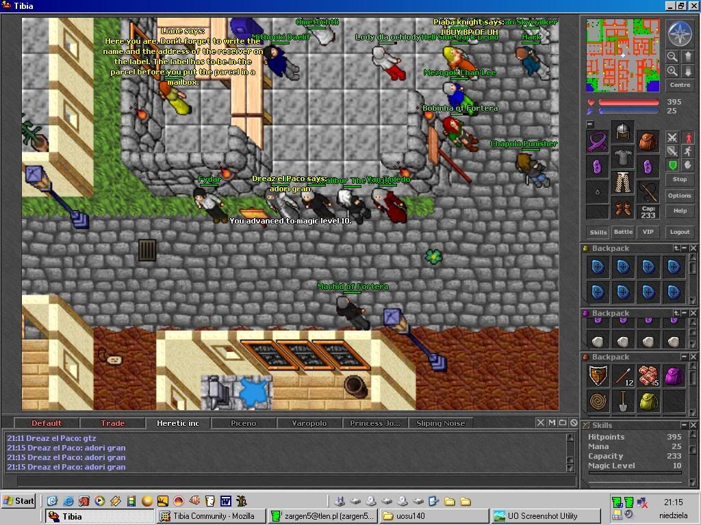Open the brown backpack equipment slot
This screenshot has width=701, height=525.
point(648,142)
